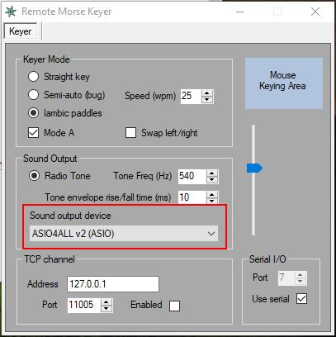Image resolution: width=336 pixels, height=337 pixels.
Task: Click the blue volume slider thumb
Action: pos(254,168)
